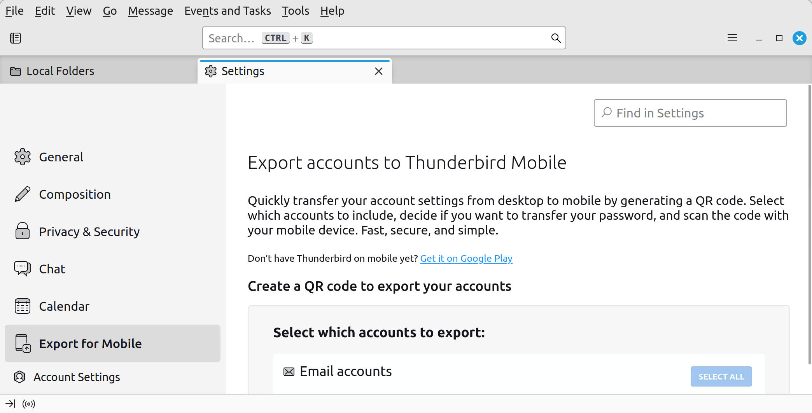Go to Privacy & Security settings
The width and height of the screenshot is (812, 413).
coord(112,231)
